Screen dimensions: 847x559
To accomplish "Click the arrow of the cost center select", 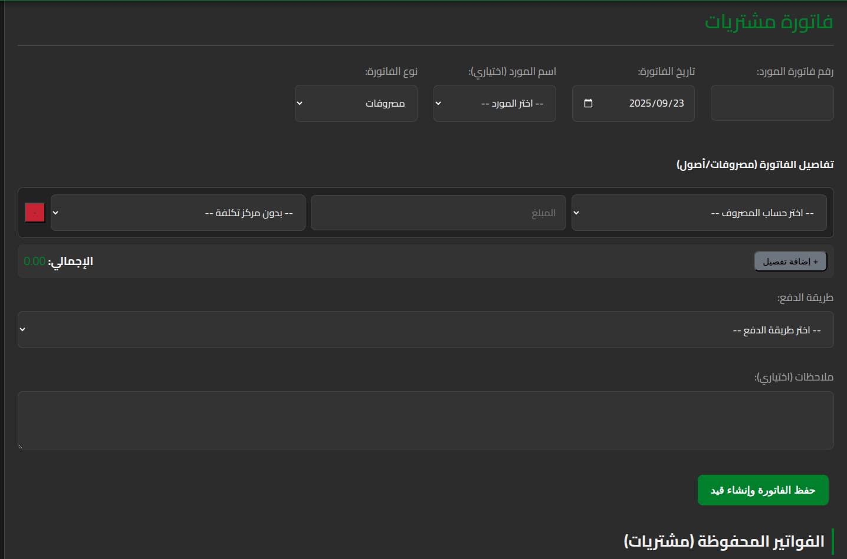I will pos(55,213).
